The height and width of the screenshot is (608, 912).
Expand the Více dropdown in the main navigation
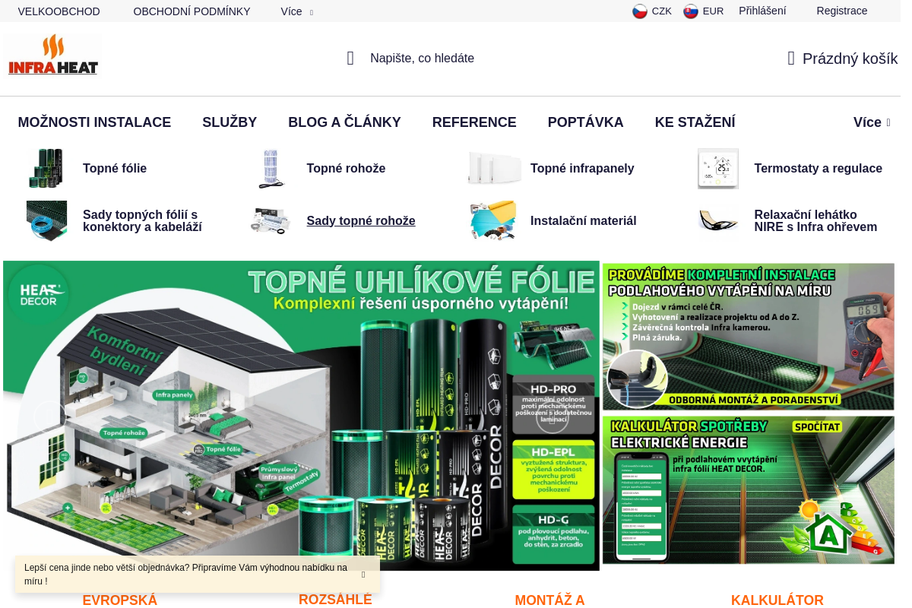871,122
